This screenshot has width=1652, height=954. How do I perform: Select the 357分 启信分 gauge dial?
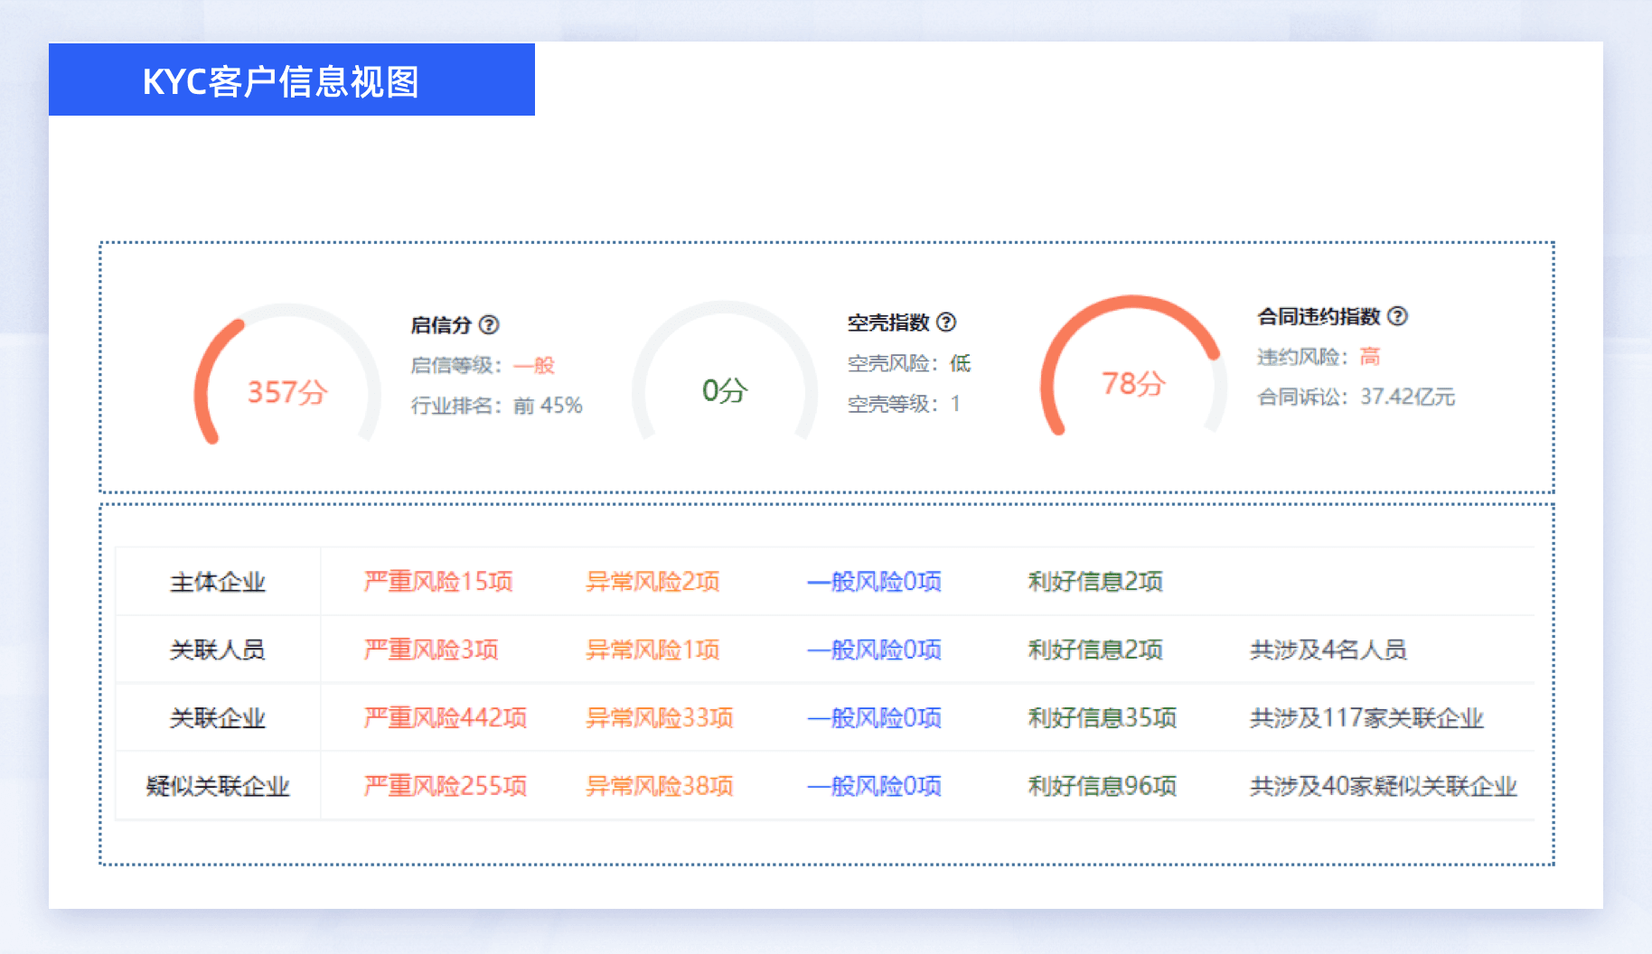(x=287, y=390)
